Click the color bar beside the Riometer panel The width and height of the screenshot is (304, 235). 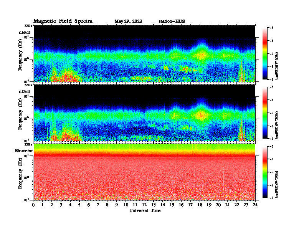click(265, 172)
